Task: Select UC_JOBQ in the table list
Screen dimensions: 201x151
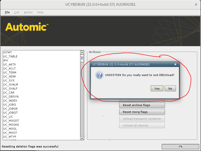Action: [42, 105]
